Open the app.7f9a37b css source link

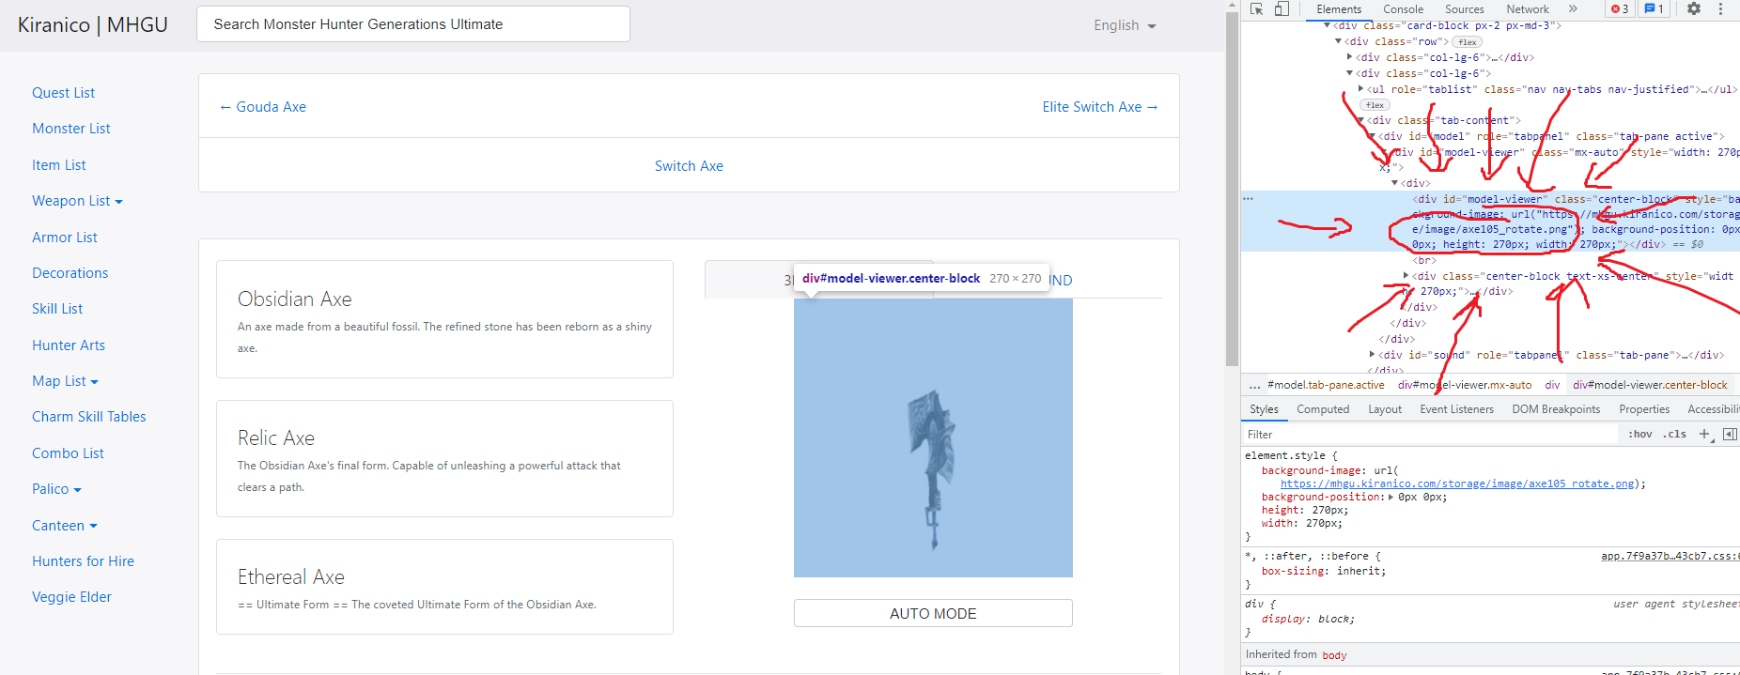[x=1670, y=557]
